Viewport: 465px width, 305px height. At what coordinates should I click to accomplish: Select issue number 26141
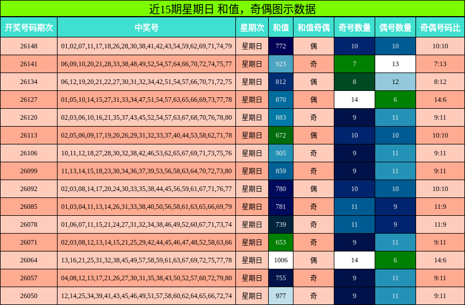(29, 64)
